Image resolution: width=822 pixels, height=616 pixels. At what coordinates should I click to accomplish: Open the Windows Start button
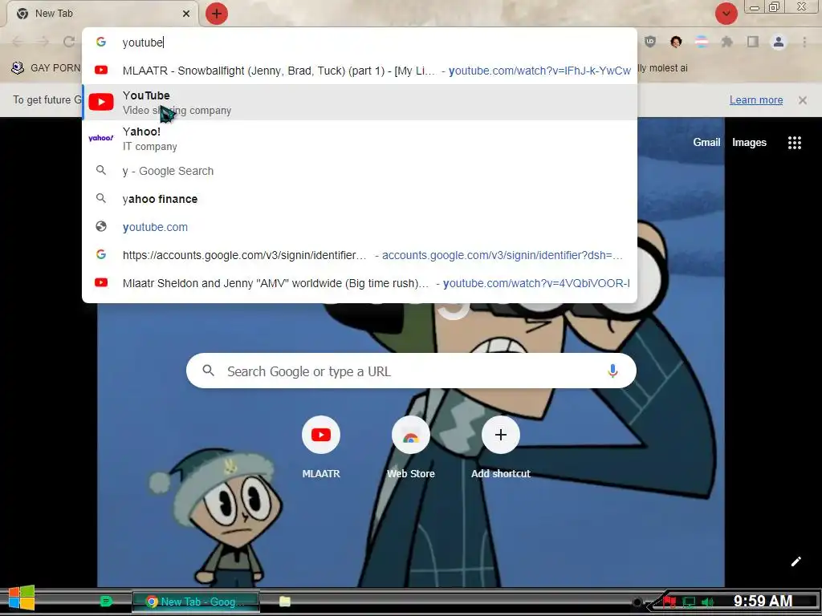[x=22, y=598]
